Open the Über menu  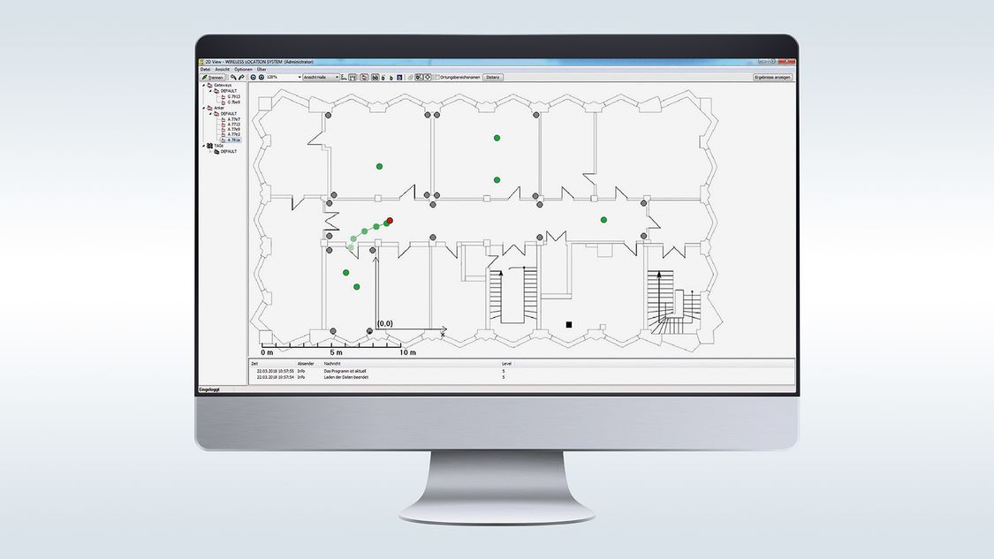coord(262,69)
